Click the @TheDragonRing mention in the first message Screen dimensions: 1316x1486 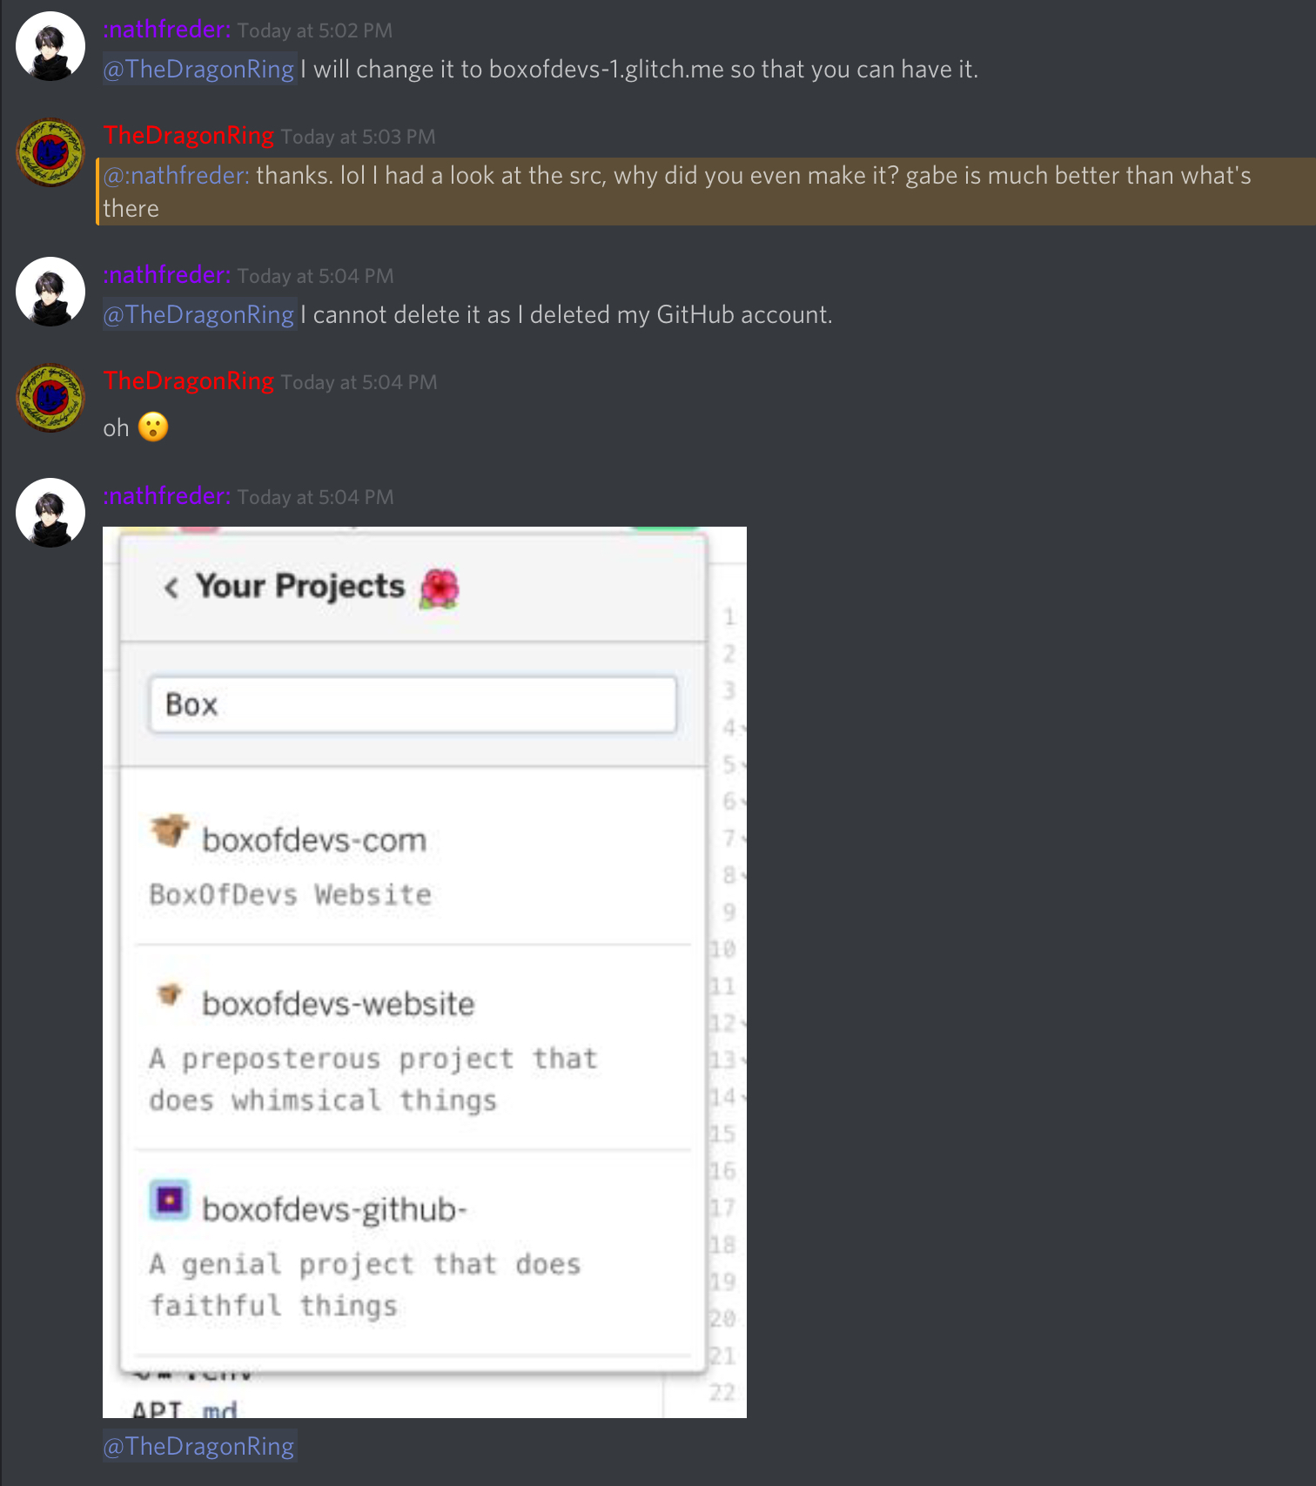(199, 70)
